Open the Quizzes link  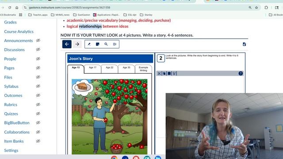coord(11,114)
